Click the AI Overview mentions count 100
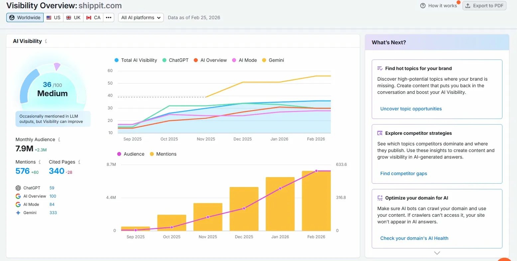The width and height of the screenshot is (517, 261). coord(53,196)
